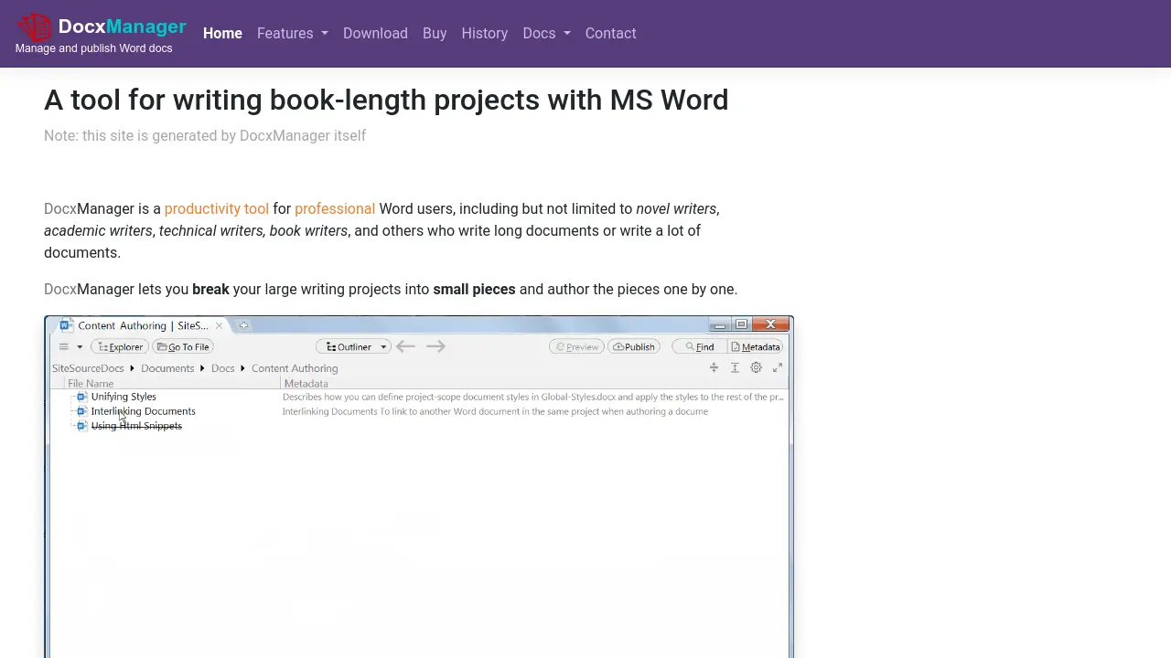Click the new tab plus icon
Viewport: 1171px width, 658px height.
coord(243,325)
